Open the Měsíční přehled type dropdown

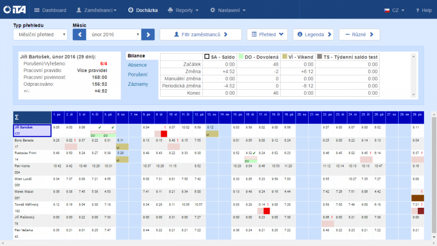tap(40, 34)
